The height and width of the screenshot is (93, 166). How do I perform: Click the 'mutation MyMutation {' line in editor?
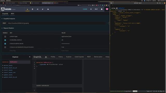45,63
